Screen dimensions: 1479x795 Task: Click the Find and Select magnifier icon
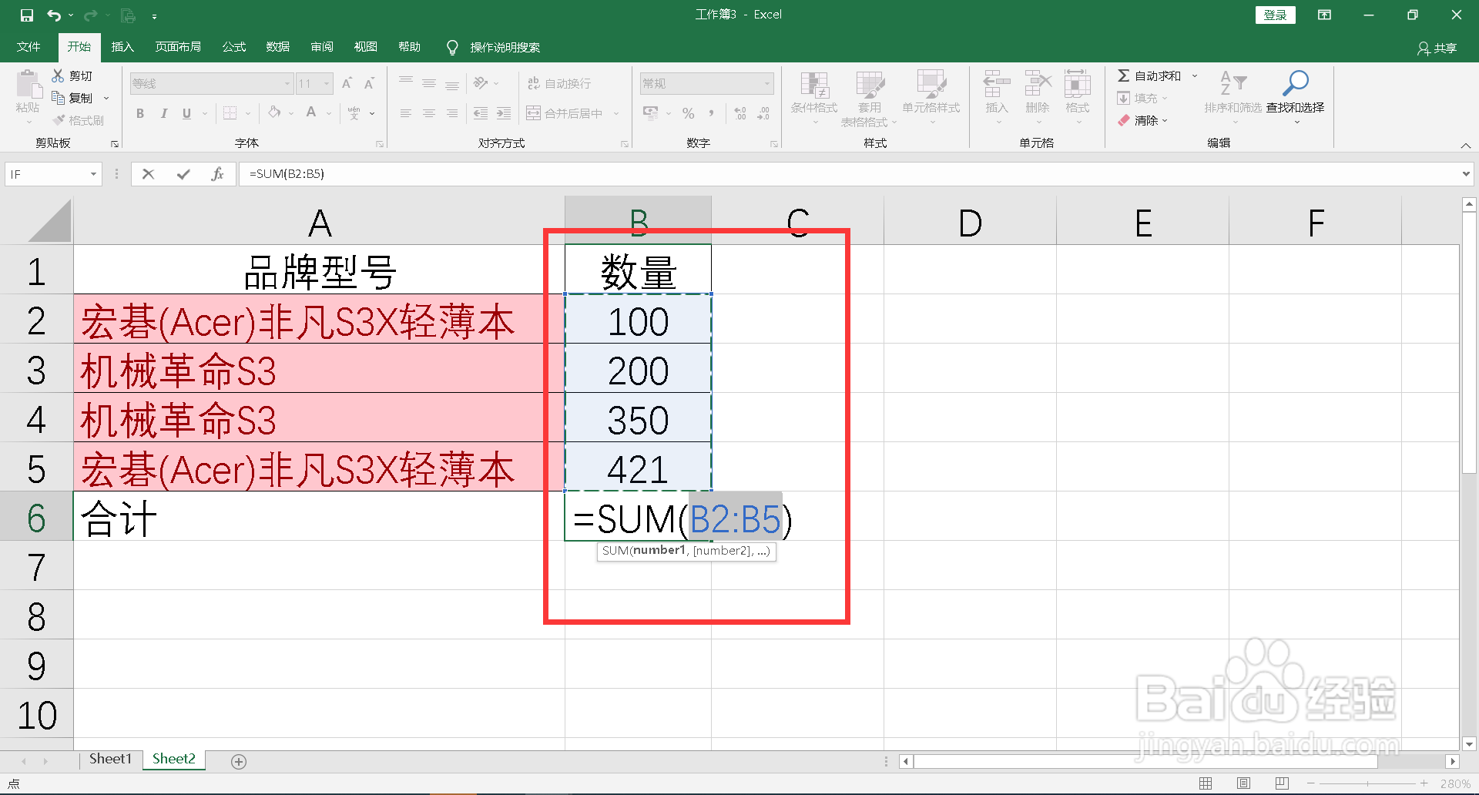pos(1295,82)
